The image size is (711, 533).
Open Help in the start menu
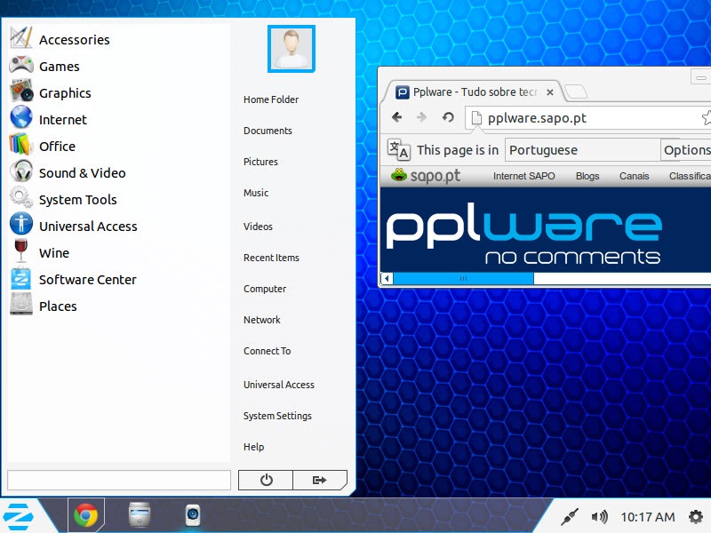253,447
